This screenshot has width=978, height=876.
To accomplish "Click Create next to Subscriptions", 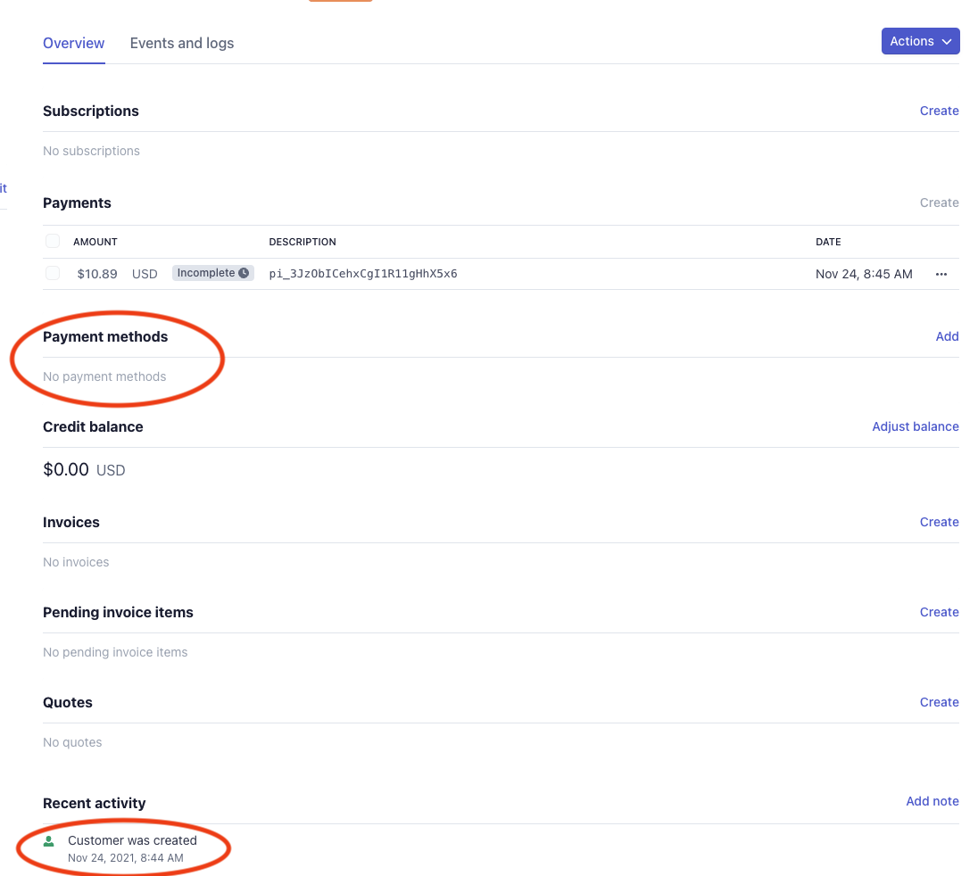I will pyautogui.click(x=939, y=111).
